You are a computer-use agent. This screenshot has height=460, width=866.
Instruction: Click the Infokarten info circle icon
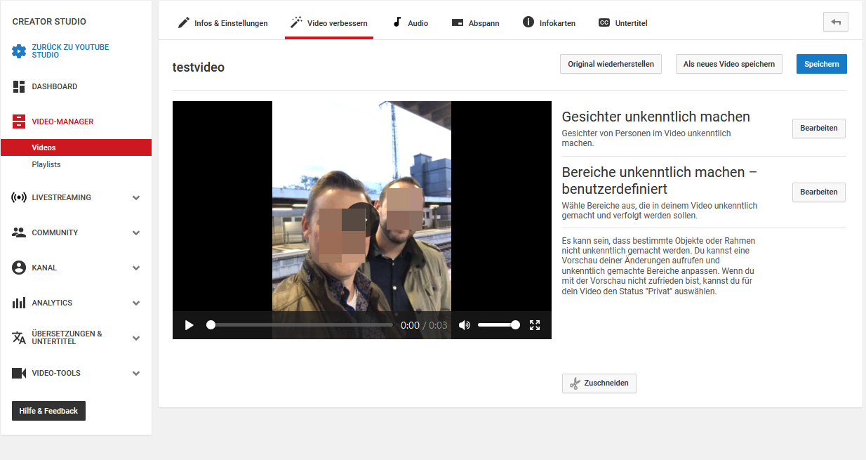(x=528, y=22)
